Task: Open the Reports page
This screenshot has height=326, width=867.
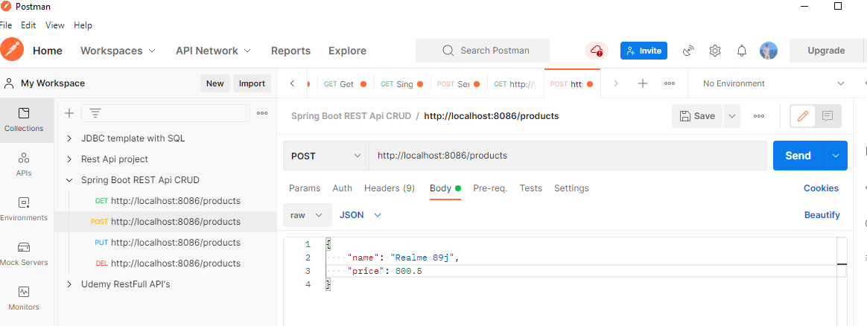Action: click(290, 51)
